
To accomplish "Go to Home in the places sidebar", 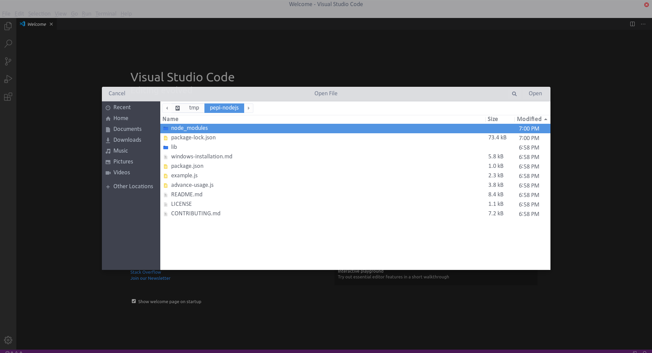I will click(131, 118).
